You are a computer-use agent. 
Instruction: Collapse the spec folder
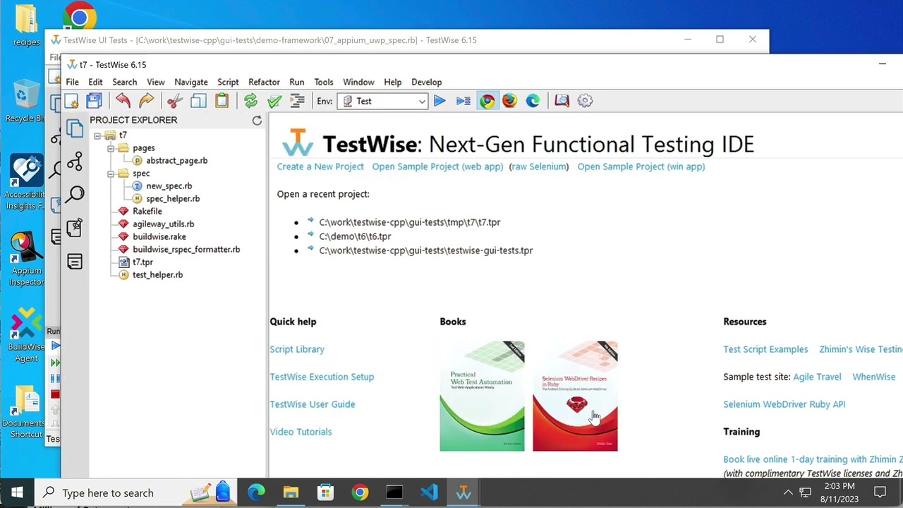click(x=111, y=174)
